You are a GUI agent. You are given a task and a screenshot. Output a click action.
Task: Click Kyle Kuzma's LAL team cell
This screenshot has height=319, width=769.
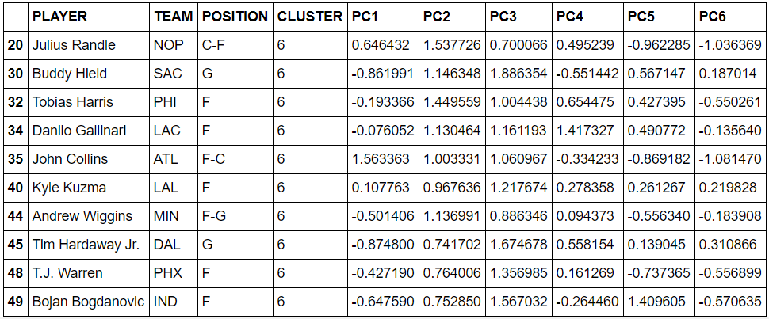click(x=174, y=188)
